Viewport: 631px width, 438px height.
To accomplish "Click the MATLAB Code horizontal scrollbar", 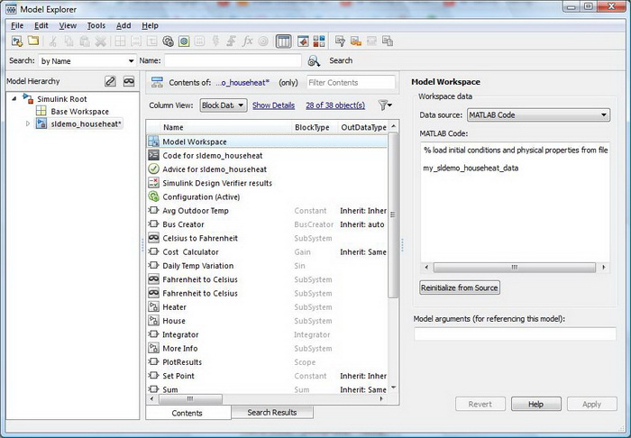I will (515, 268).
